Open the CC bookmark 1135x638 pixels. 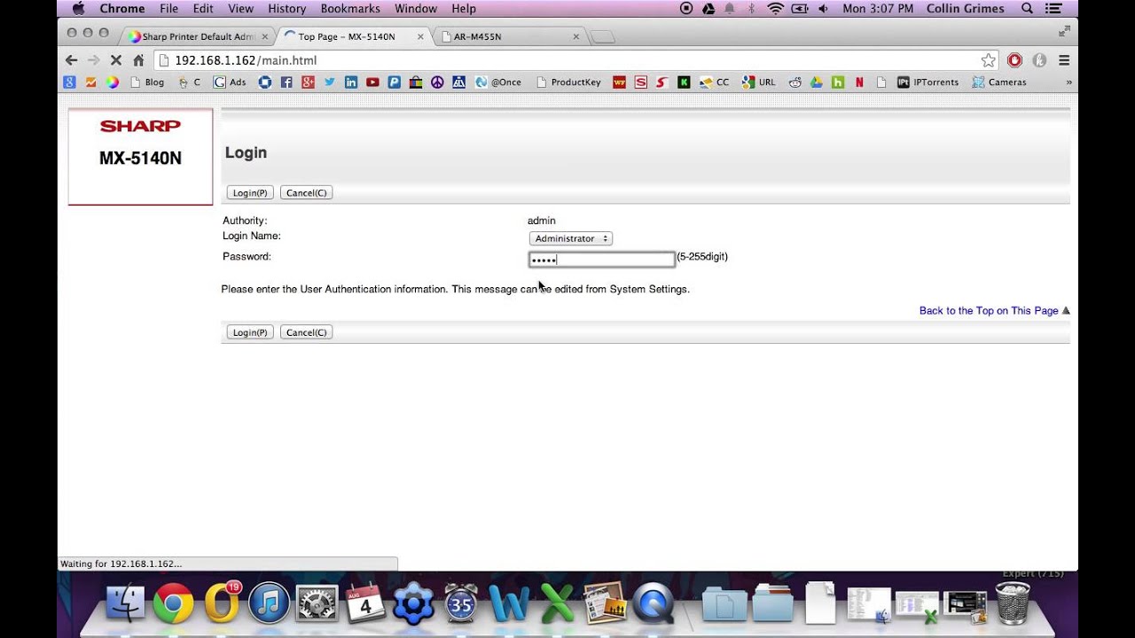click(715, 82)
